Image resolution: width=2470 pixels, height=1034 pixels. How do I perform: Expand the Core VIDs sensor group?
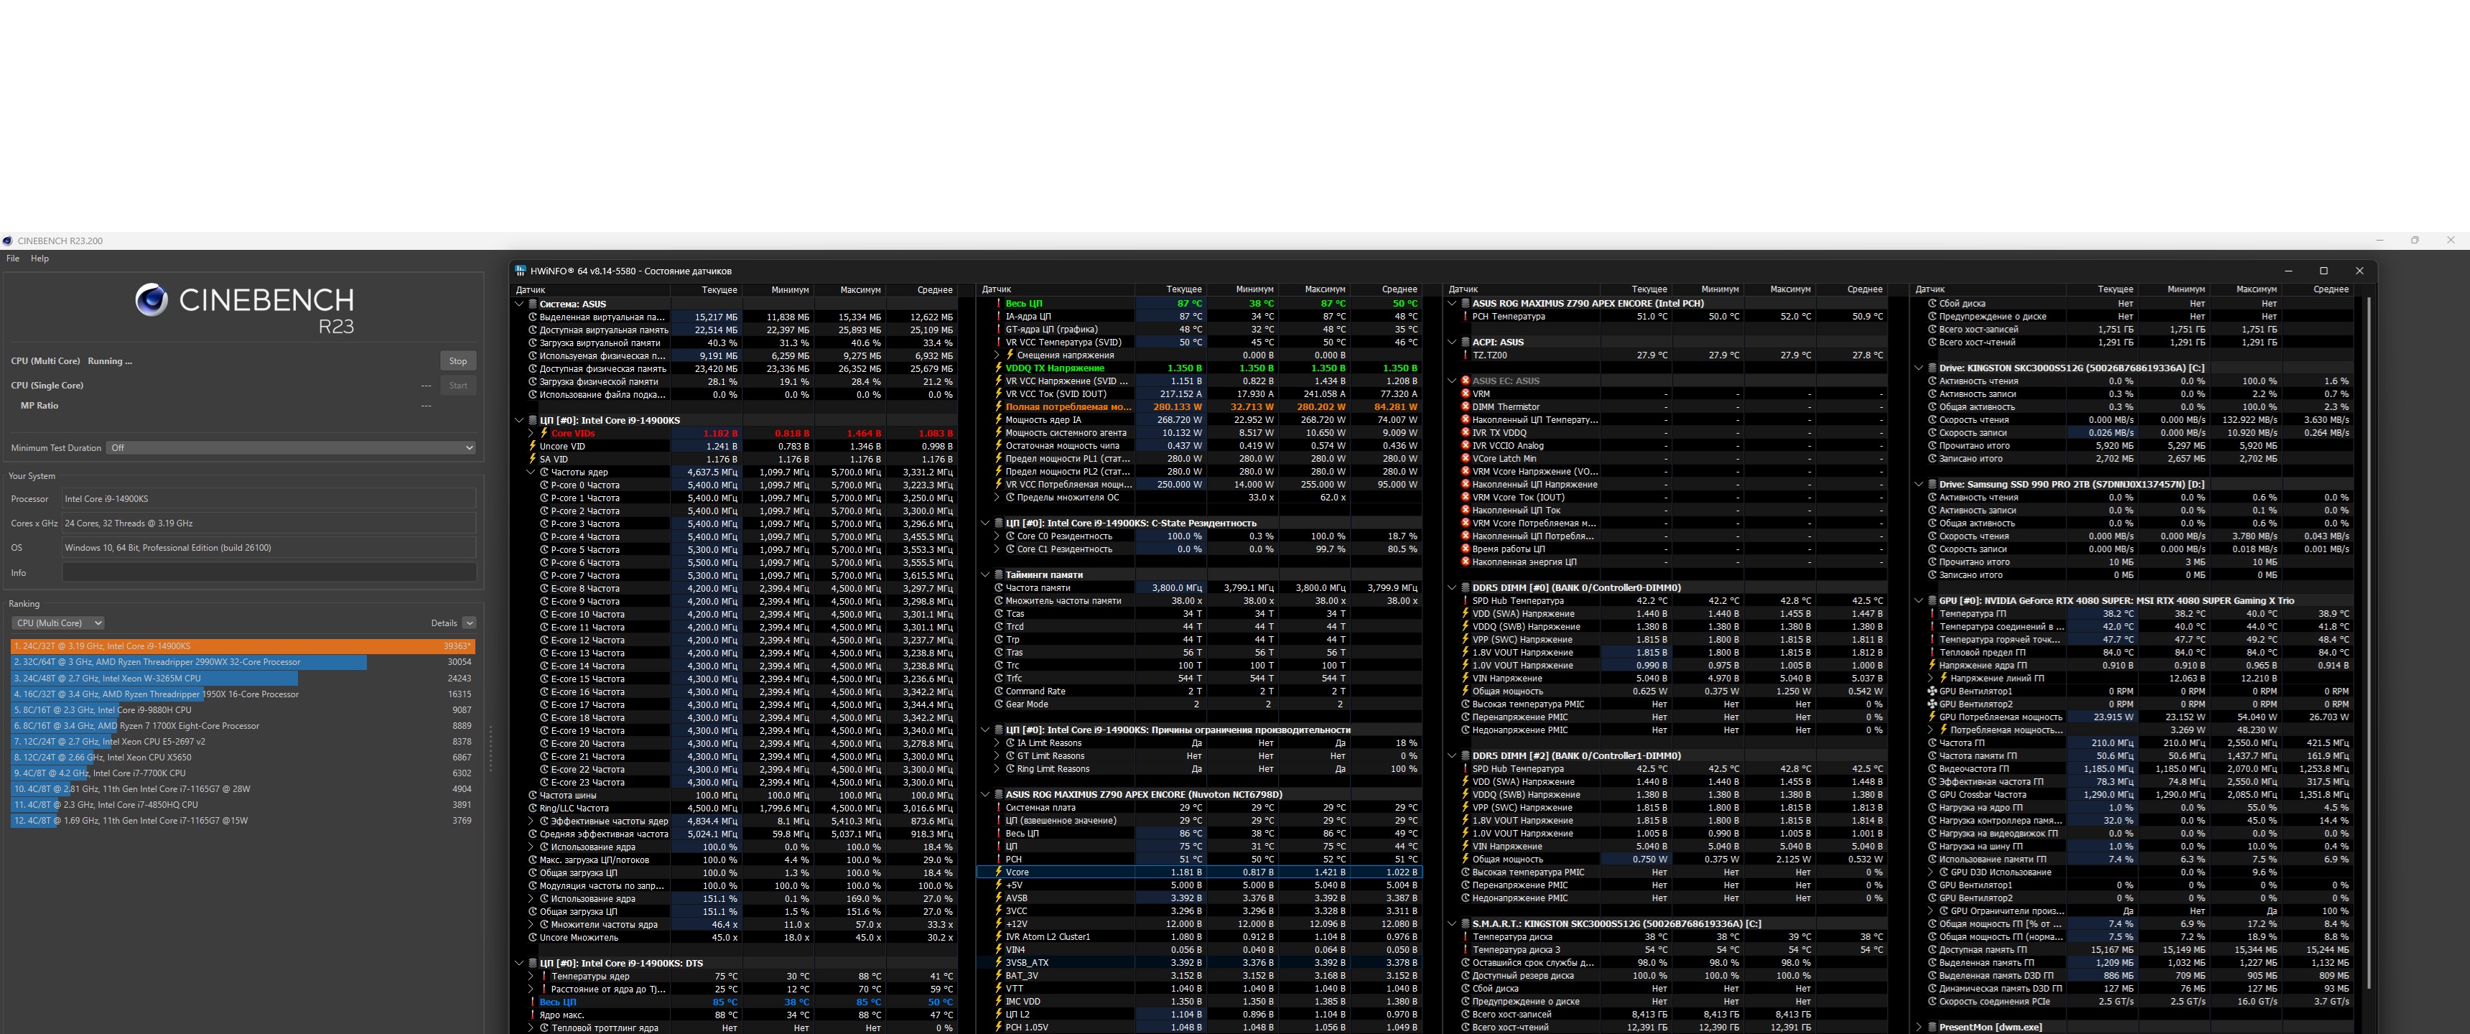[530, 434]
